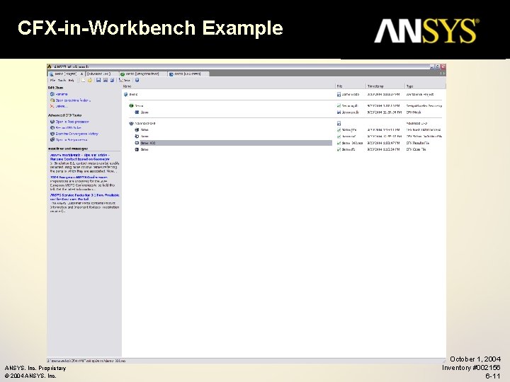Viewport: 510px width, 382px height.
Task: Open Help via blue question-mark icon
Action: (137, 80)
